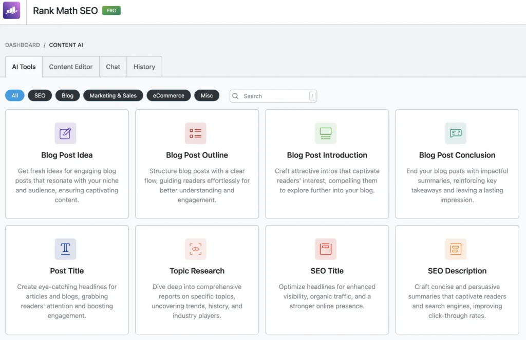
Task: Click the 'Get fresh ideas' description
Action: point(67,185)
